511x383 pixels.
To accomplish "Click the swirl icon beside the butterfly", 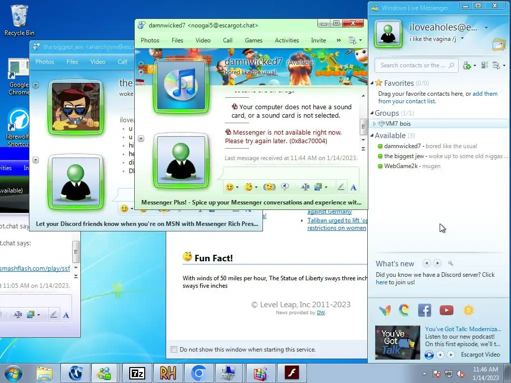I will coord(404,310).
